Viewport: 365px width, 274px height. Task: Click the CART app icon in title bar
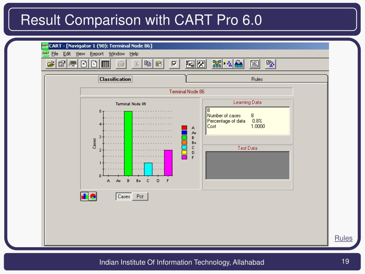tap(45, 46)
